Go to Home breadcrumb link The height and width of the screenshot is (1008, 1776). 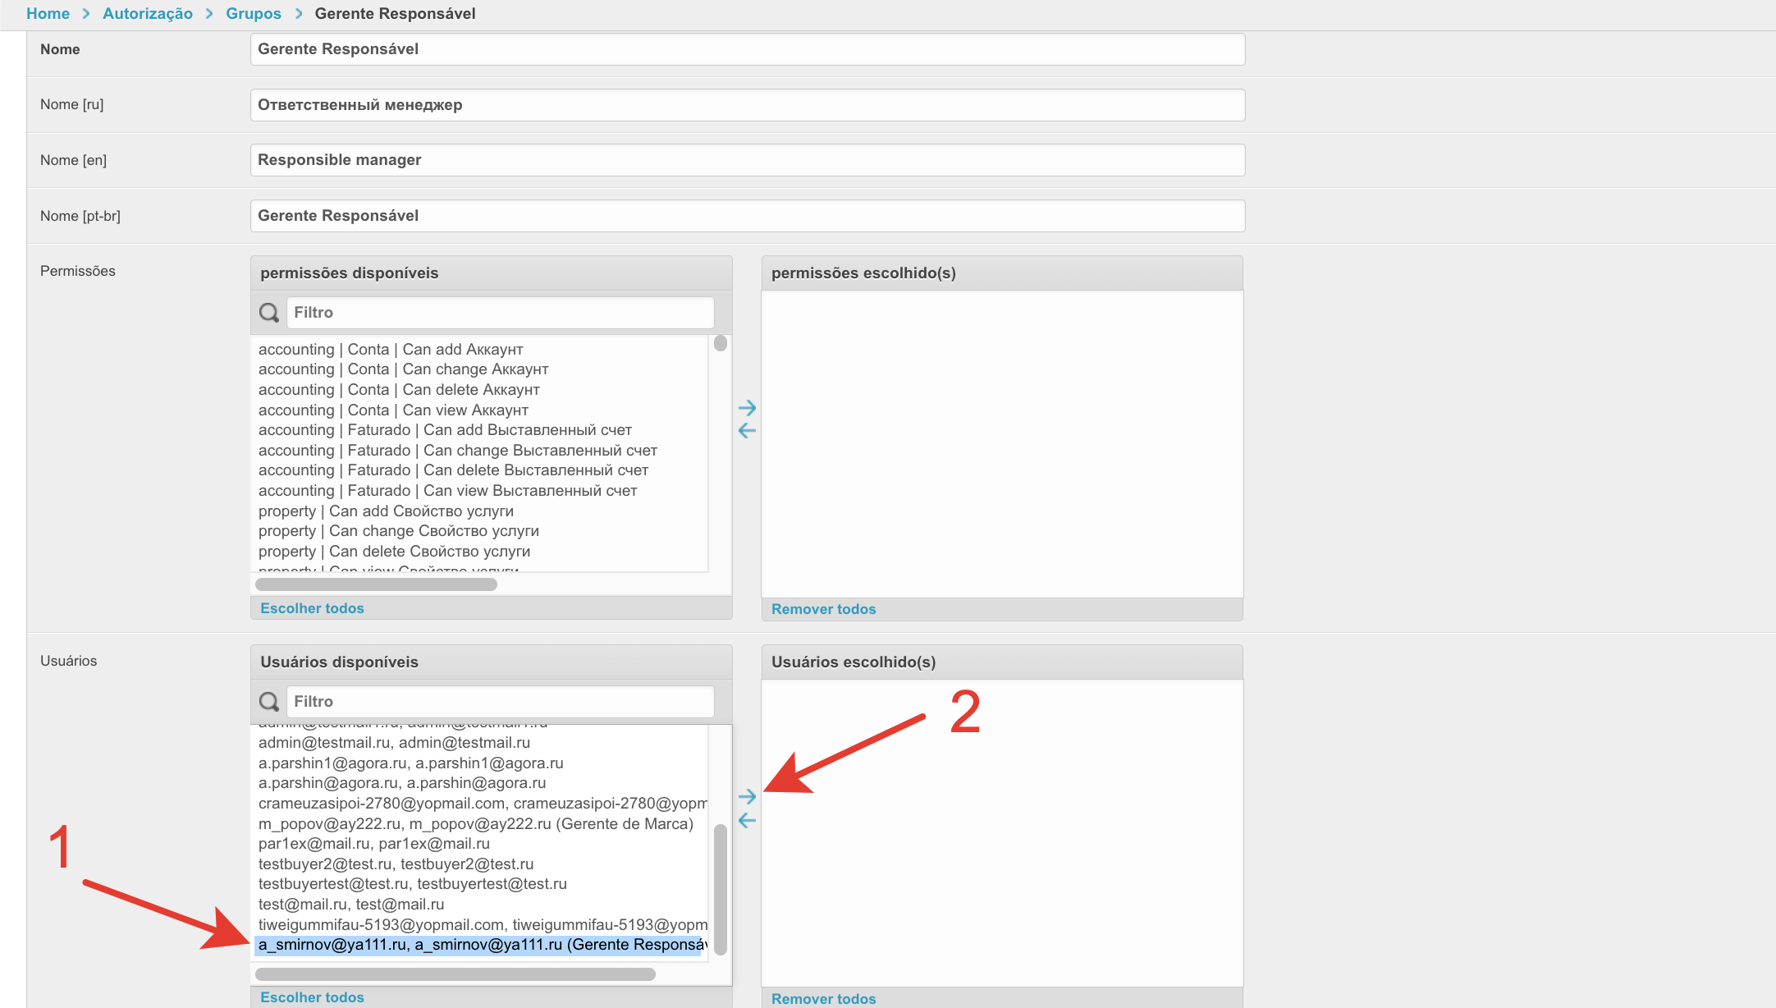coord(48,14)
